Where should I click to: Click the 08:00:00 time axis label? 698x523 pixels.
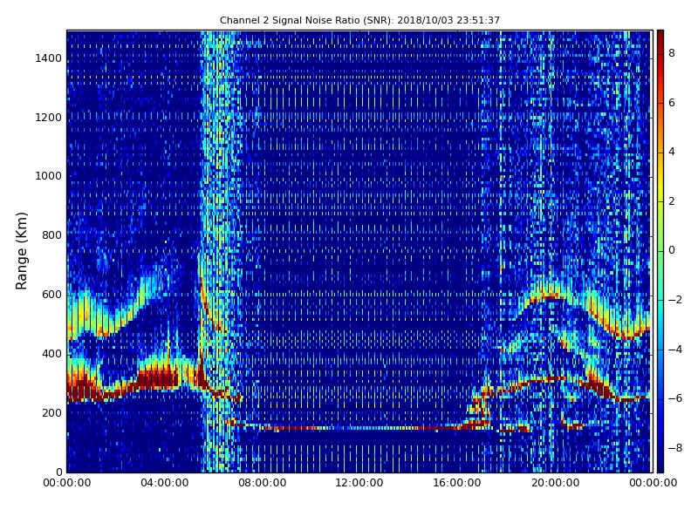tap(263, 483)
